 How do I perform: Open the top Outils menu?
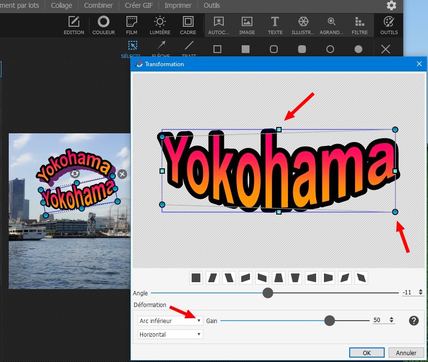pos(212,5)
